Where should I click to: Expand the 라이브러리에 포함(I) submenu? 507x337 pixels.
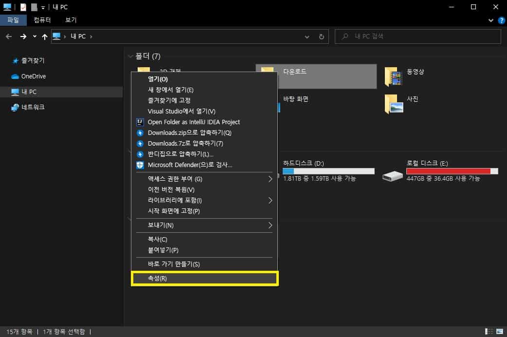[204, 200]
